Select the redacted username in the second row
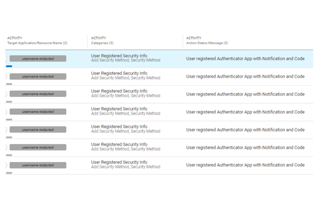 click(x=38, y=77)
